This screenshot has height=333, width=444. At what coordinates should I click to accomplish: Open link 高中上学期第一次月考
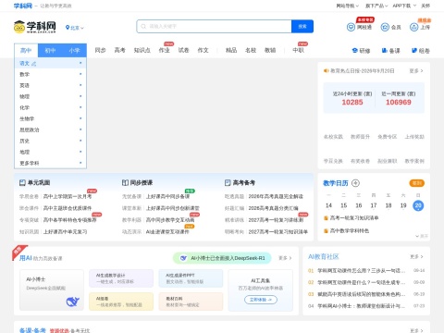68,196
